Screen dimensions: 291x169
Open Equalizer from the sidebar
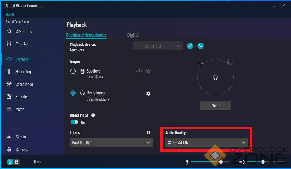click(x=23, y=44)
